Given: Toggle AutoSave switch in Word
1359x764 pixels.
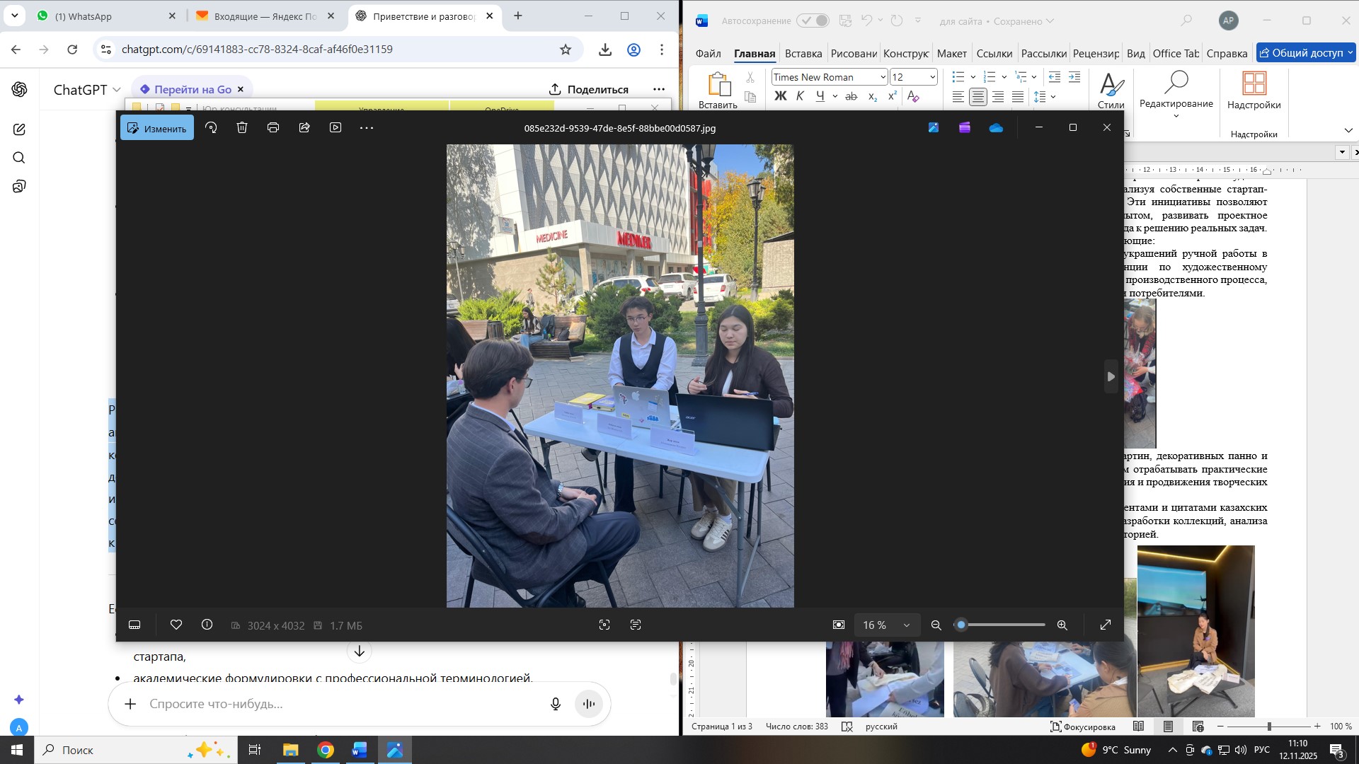Looking at the screenshot, I should tap(813, 21).
